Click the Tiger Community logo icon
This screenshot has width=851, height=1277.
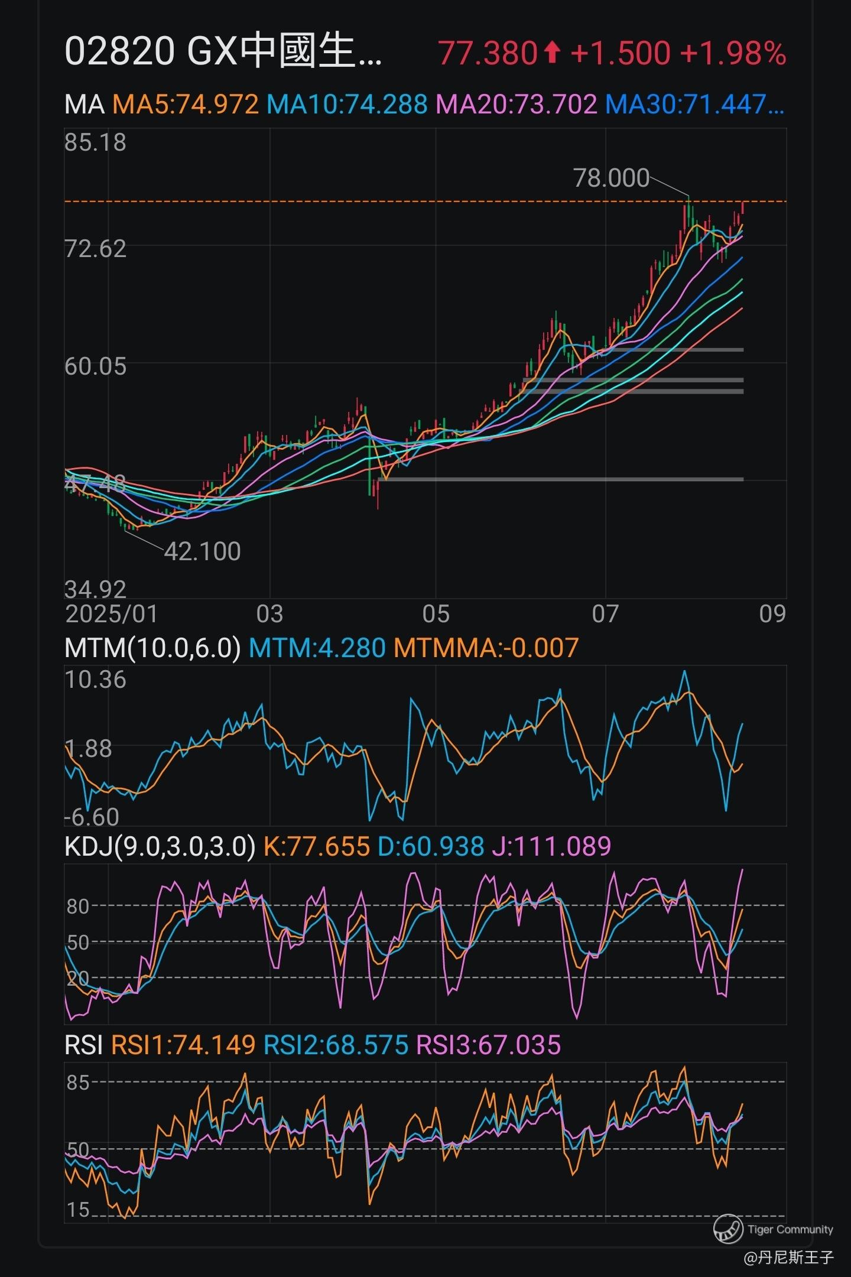[x=728, y=1229]
